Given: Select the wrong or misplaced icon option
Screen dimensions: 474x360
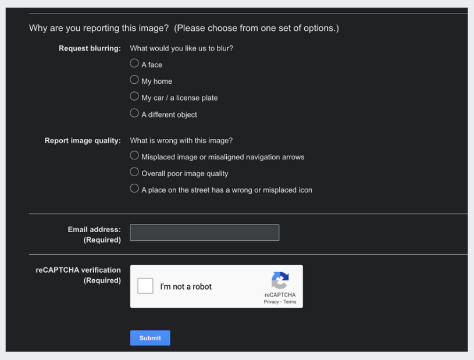Looking at the screenshot, I should [134, 188].
